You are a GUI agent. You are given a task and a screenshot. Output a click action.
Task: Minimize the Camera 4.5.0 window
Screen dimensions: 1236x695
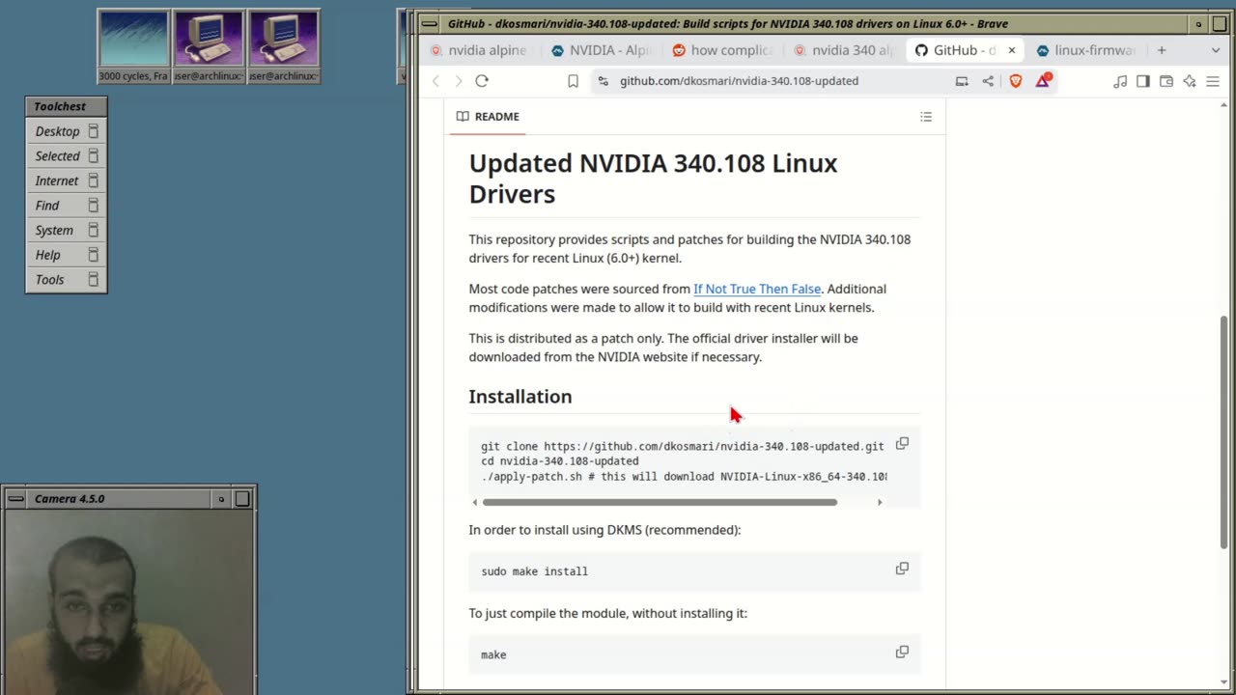coord(221,499)
